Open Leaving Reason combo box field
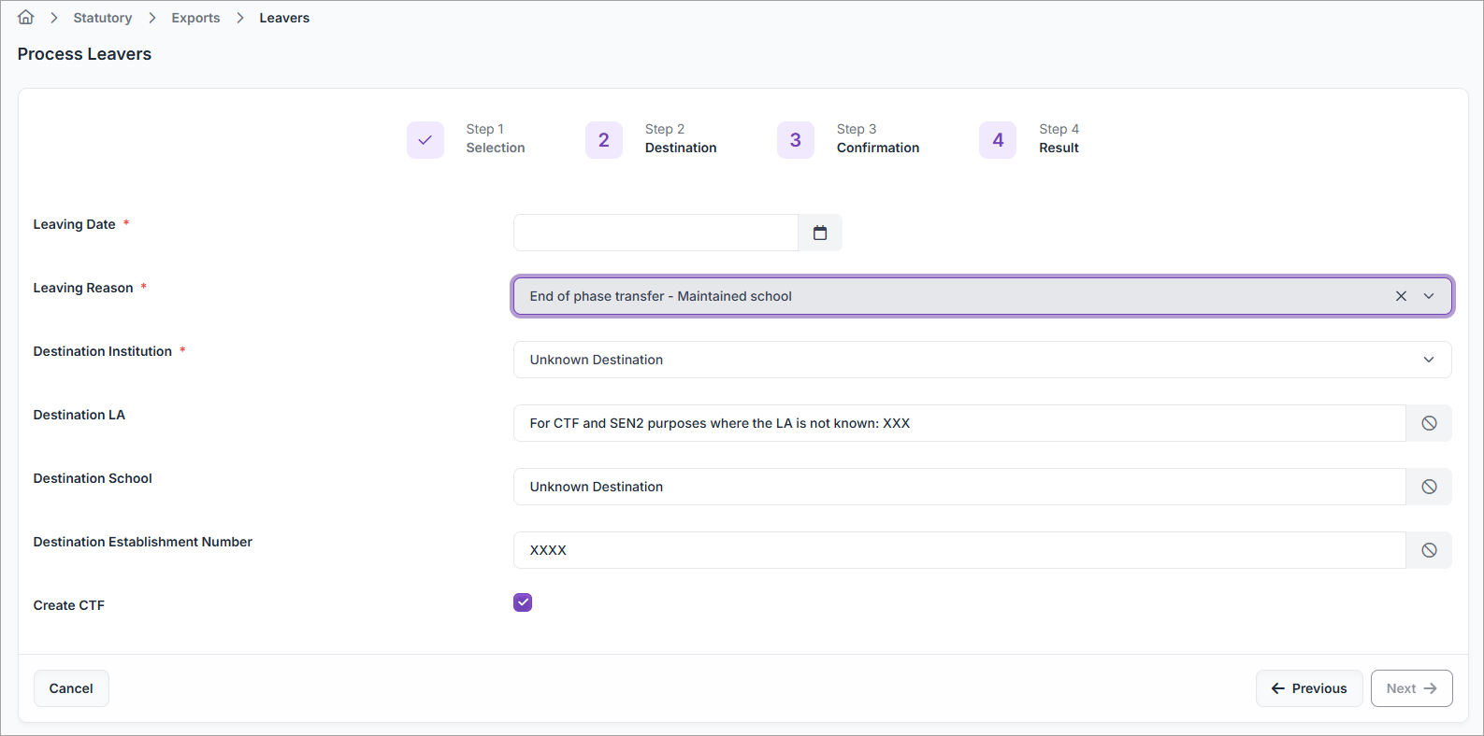Viewport: 1484px width, 736px height. pos(982,296)
